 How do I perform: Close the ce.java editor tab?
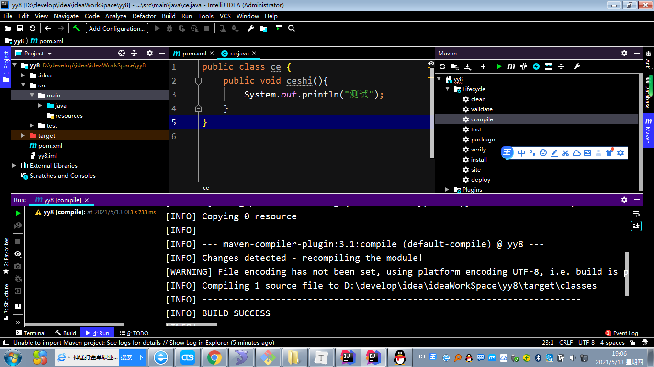tap(254, 53)
